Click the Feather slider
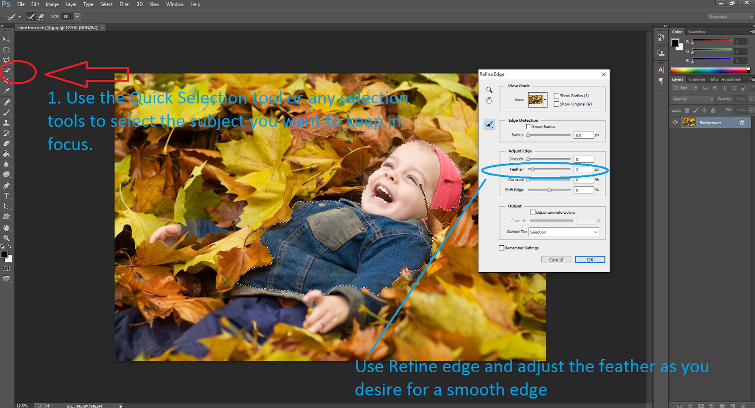The image size is (755, 408). pyautogui.click(x=549, y=169)
